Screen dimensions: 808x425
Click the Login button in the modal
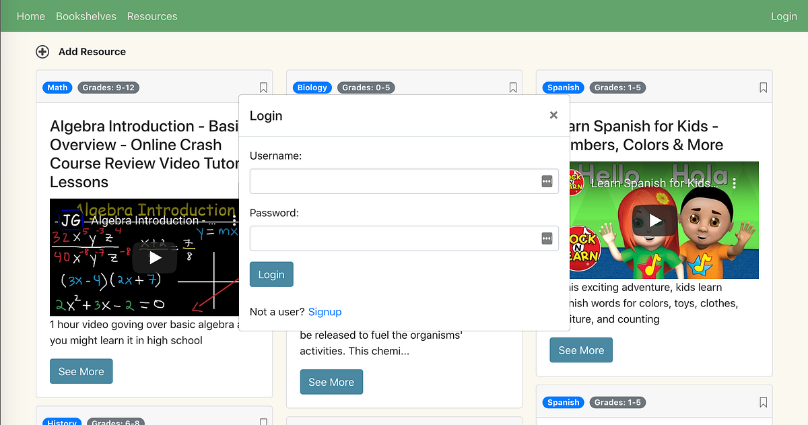click(x=271, y=274)
